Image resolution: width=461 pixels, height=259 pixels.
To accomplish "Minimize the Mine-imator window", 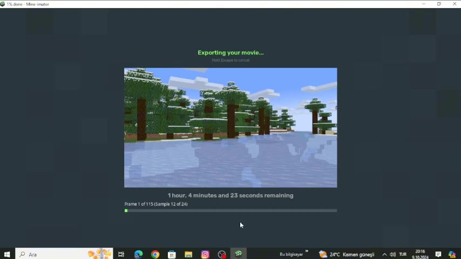I will 424,4.
